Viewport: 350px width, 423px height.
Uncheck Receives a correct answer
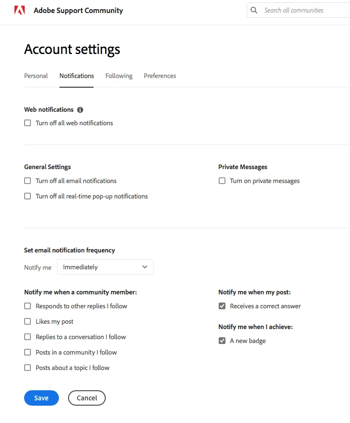222,306
